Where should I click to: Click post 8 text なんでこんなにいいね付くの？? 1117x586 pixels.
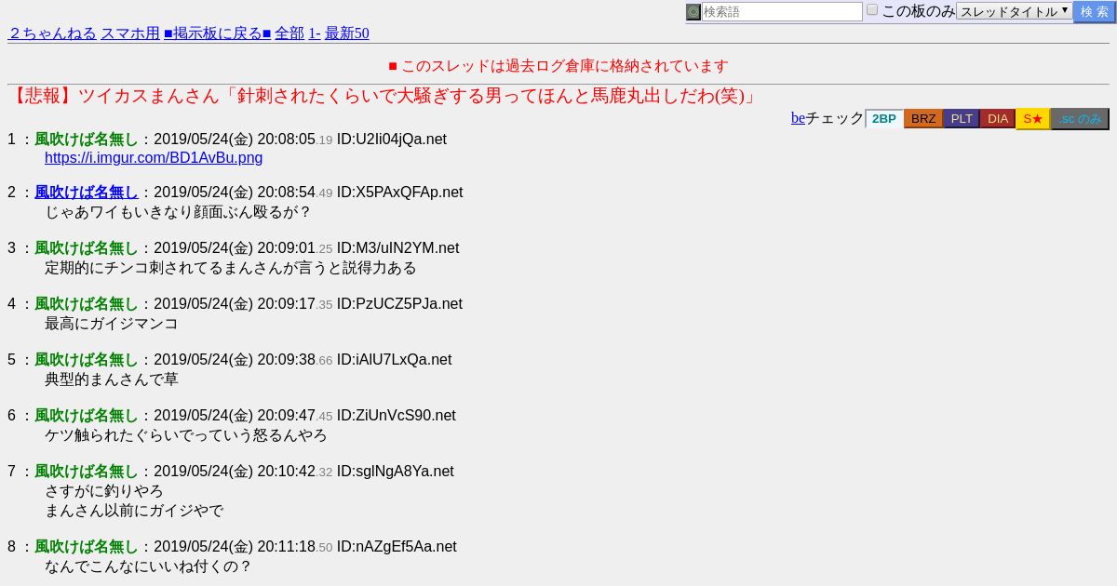(x=148, y=566)
